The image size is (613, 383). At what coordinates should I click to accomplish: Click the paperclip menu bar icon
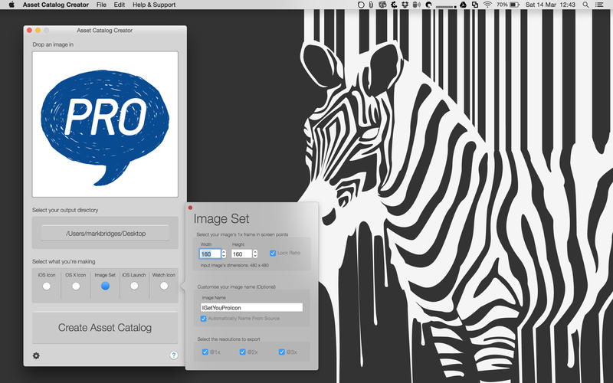371,5
